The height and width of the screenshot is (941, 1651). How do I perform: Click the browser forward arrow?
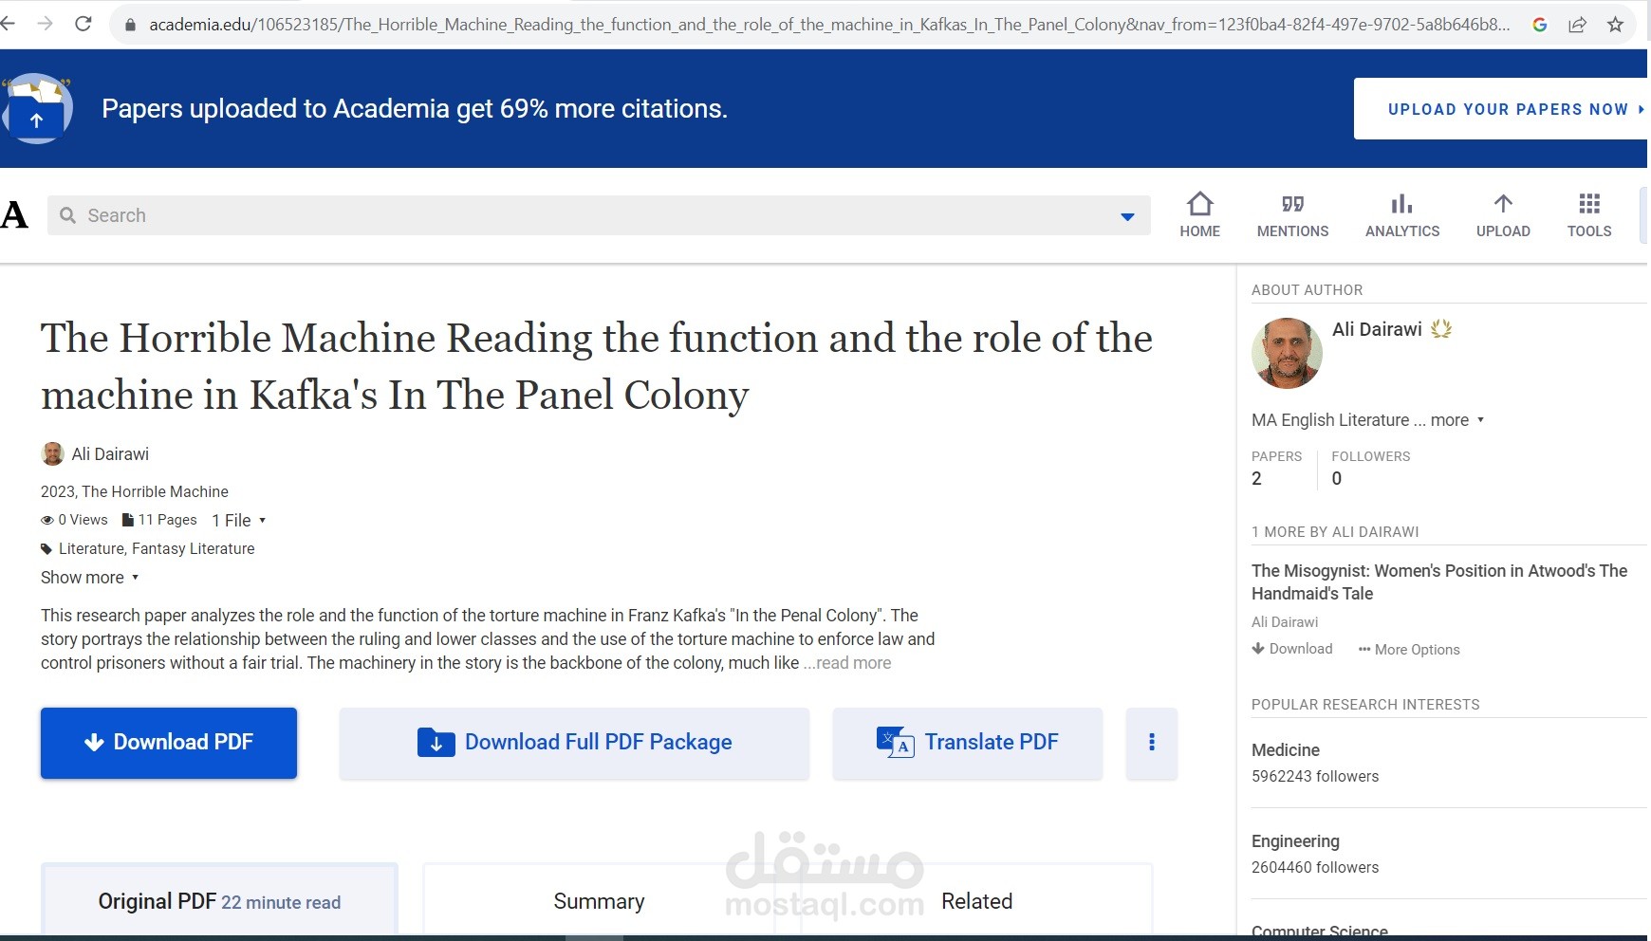pos(45,24)
